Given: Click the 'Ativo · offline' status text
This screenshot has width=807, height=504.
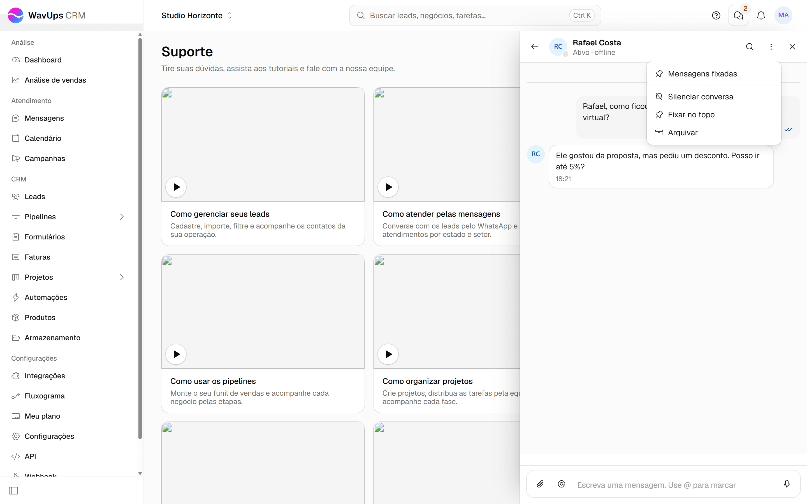Looking at the screenshot, I should pyautogui.click(x=594, y=53).
